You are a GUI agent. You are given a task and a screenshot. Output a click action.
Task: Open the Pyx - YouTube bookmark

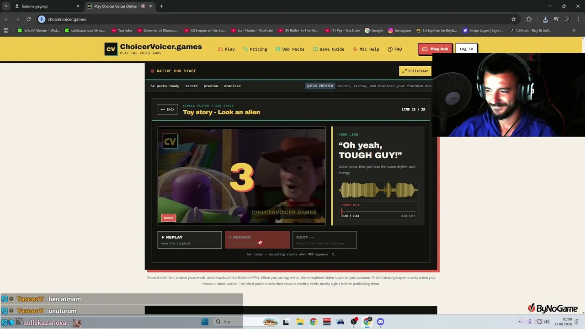[x=342, y=31]
